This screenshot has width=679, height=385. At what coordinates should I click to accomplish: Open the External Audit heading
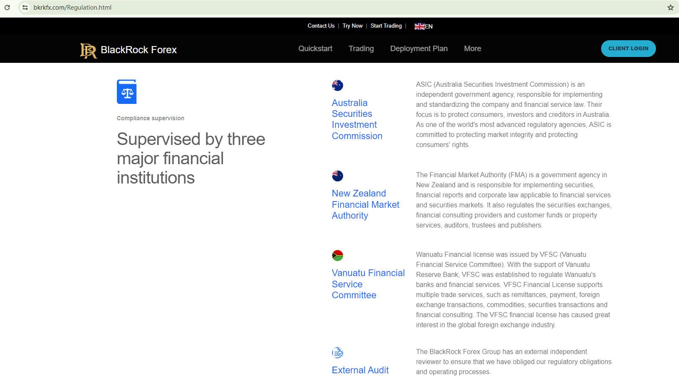click(360, 370)
